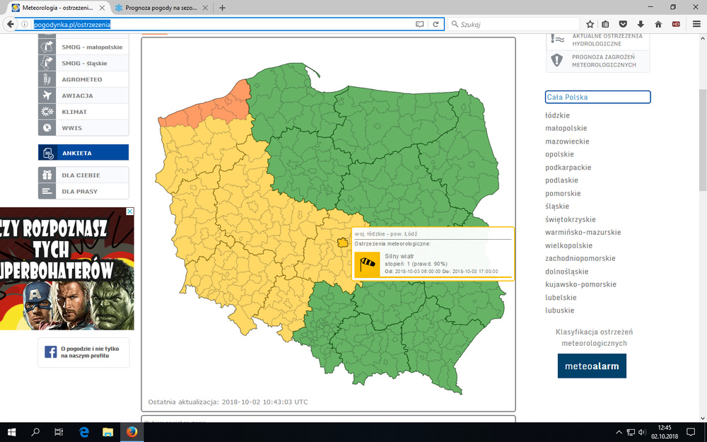
Task: Open the WWIS menu item
Action: pos(83,128)
